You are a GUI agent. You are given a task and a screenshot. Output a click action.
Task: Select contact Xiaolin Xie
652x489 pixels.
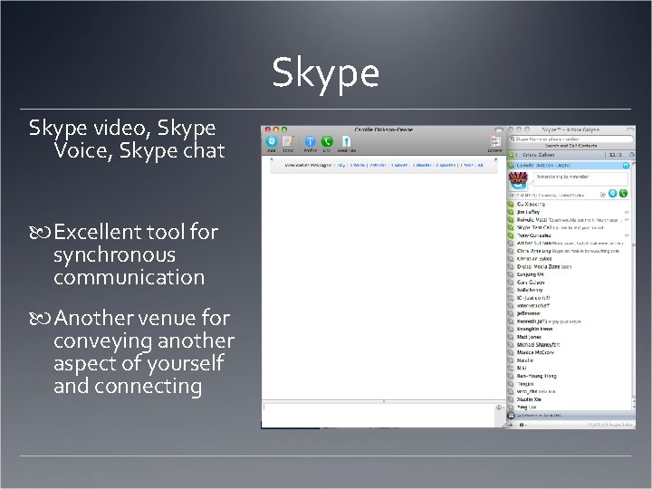569,399
